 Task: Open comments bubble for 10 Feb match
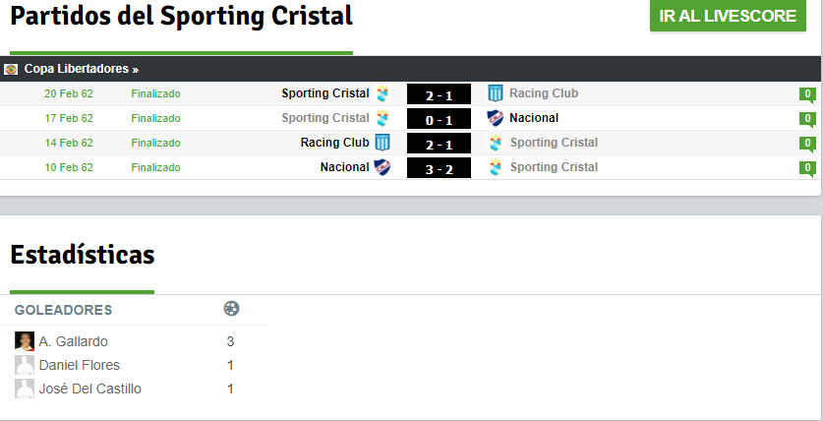point(807,168)
